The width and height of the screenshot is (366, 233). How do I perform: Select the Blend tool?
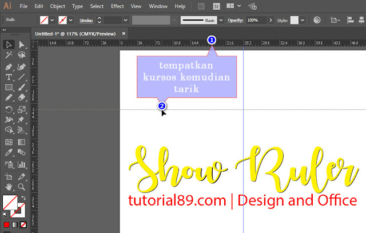tap(22, 152)
